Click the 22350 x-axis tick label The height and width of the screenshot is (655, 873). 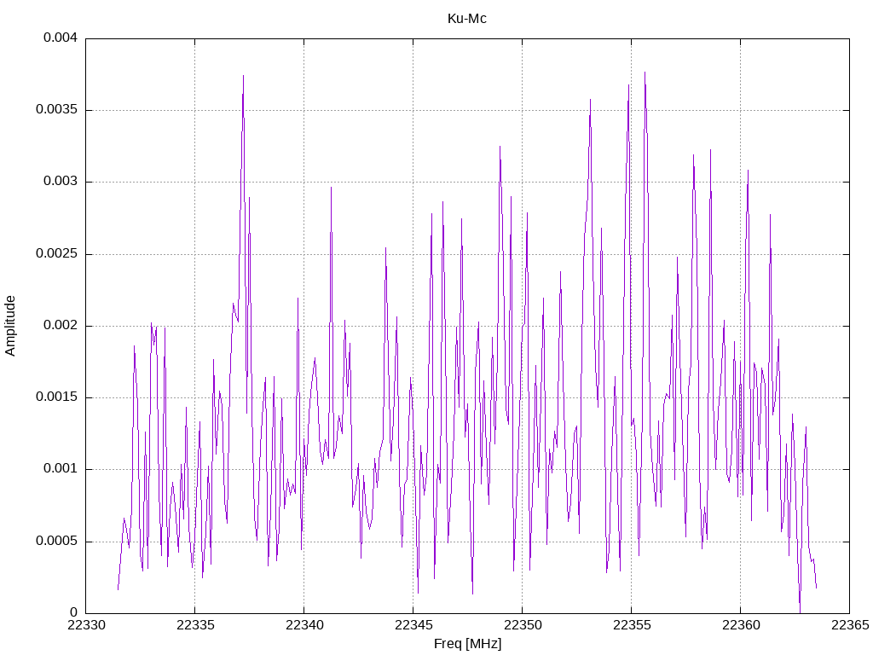point(523,625)
